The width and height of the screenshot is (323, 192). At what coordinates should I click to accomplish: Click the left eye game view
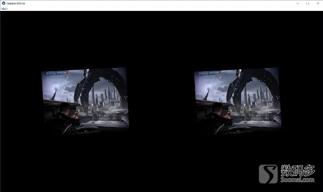click(85, 101)
